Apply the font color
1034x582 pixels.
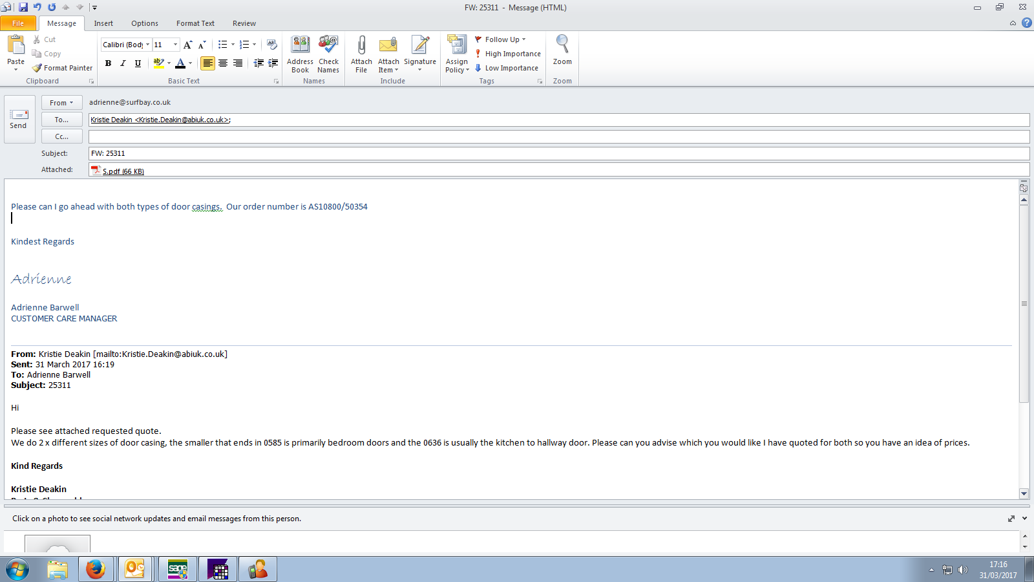point(180,63)
